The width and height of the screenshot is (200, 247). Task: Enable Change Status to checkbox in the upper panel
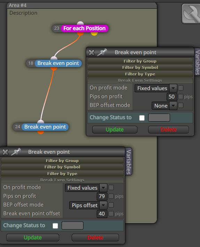coord(142,118)
